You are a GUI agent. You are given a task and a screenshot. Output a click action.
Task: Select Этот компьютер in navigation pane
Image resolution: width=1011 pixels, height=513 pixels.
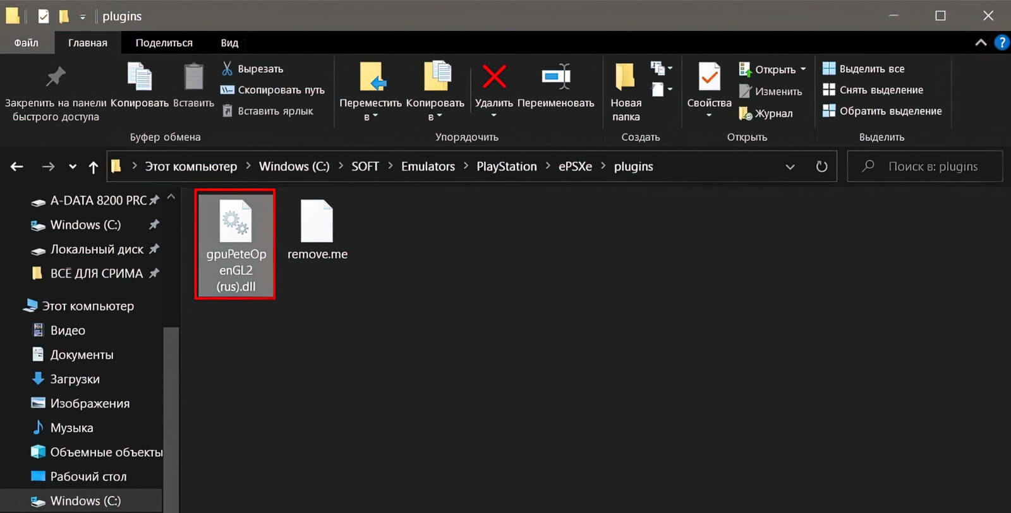coord(80,306)
